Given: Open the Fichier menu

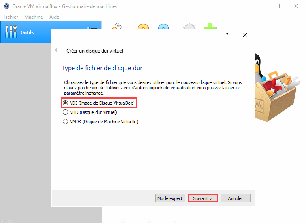Looking at the screenshot, I should pos(11,17).
